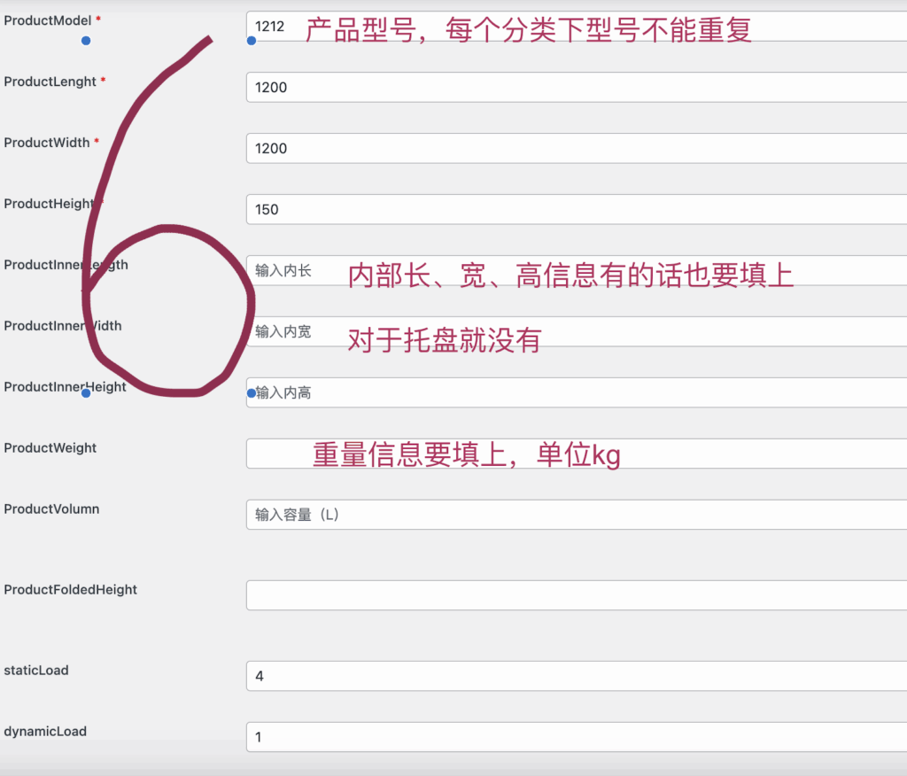The height and width of the screenshot is (776, 907).
Task: Click the blue handle beside 输入内高 placeholder
Action: 252,392
